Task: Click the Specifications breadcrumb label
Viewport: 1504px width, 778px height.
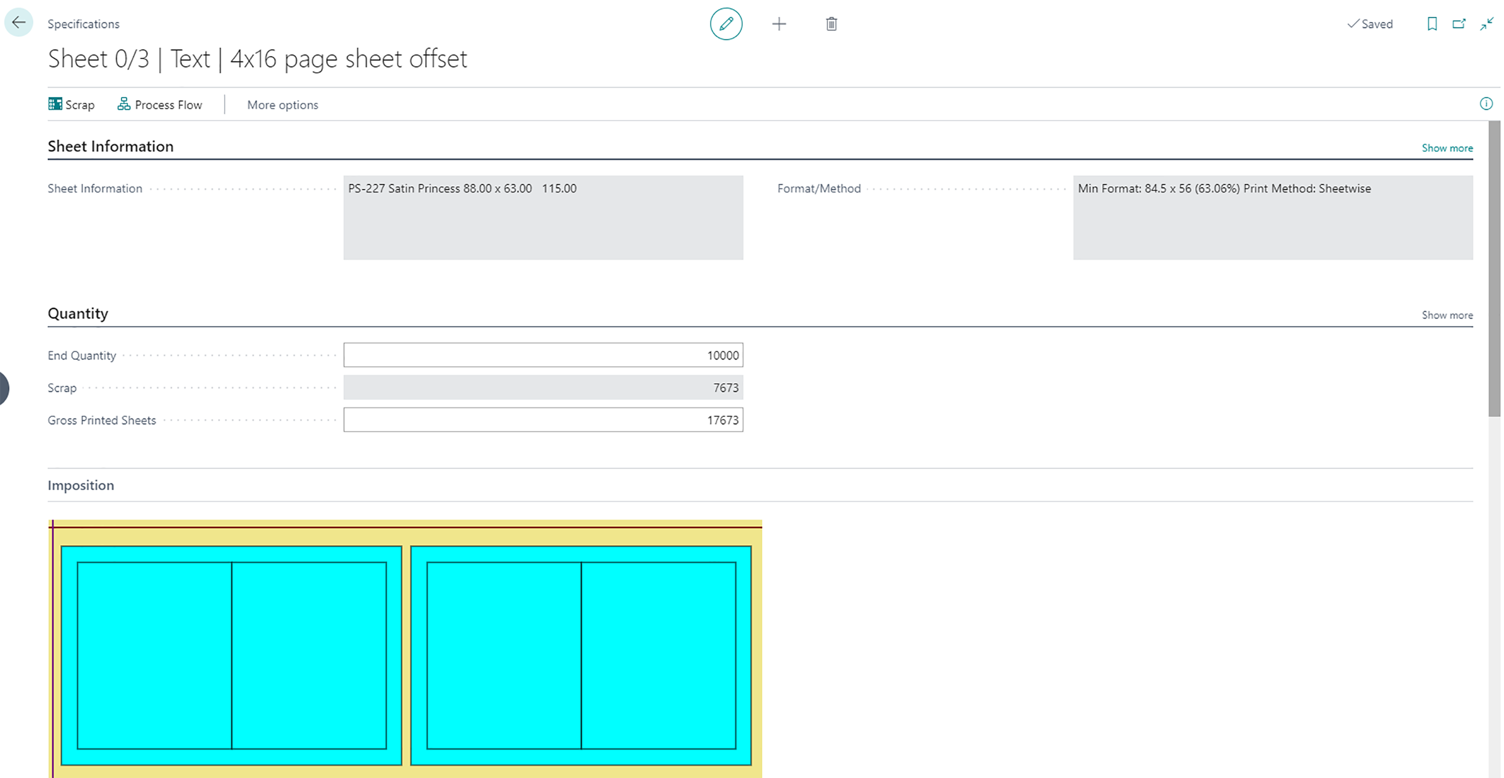Action: click(x=83, y=24)
